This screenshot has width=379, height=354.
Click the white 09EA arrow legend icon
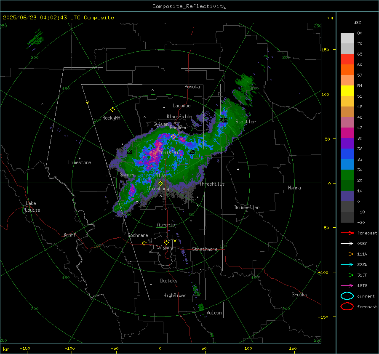pos(347,244)
